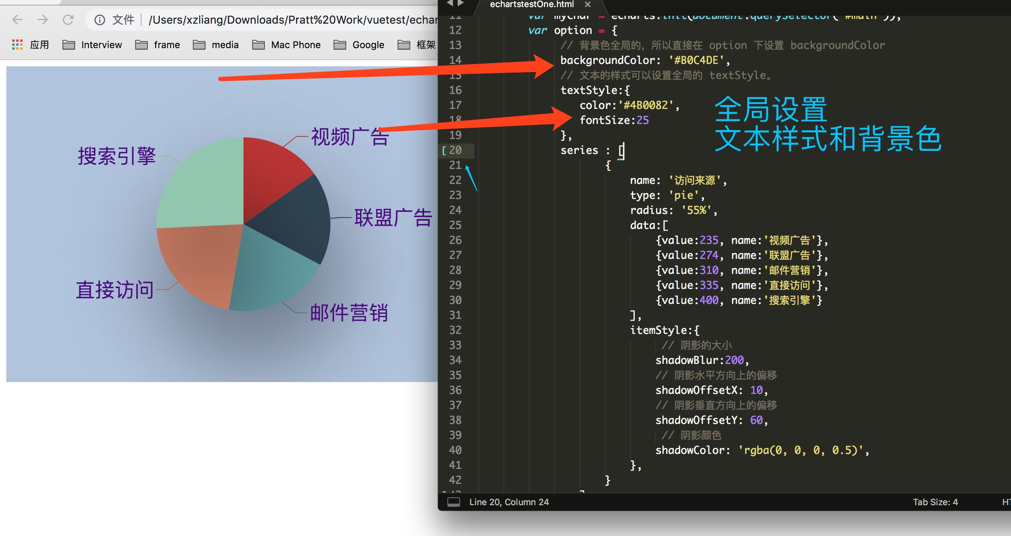Switch to the echartstestOne.html tab
This screenshot has width=1011, height=536.
click(x=532, y=4)
